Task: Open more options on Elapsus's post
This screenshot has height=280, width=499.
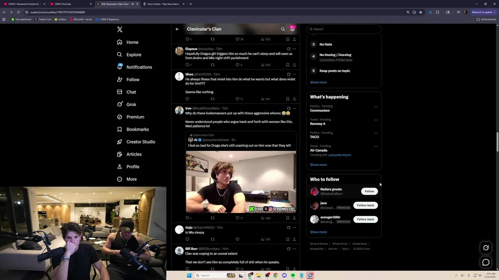Action: pos(294,49)
